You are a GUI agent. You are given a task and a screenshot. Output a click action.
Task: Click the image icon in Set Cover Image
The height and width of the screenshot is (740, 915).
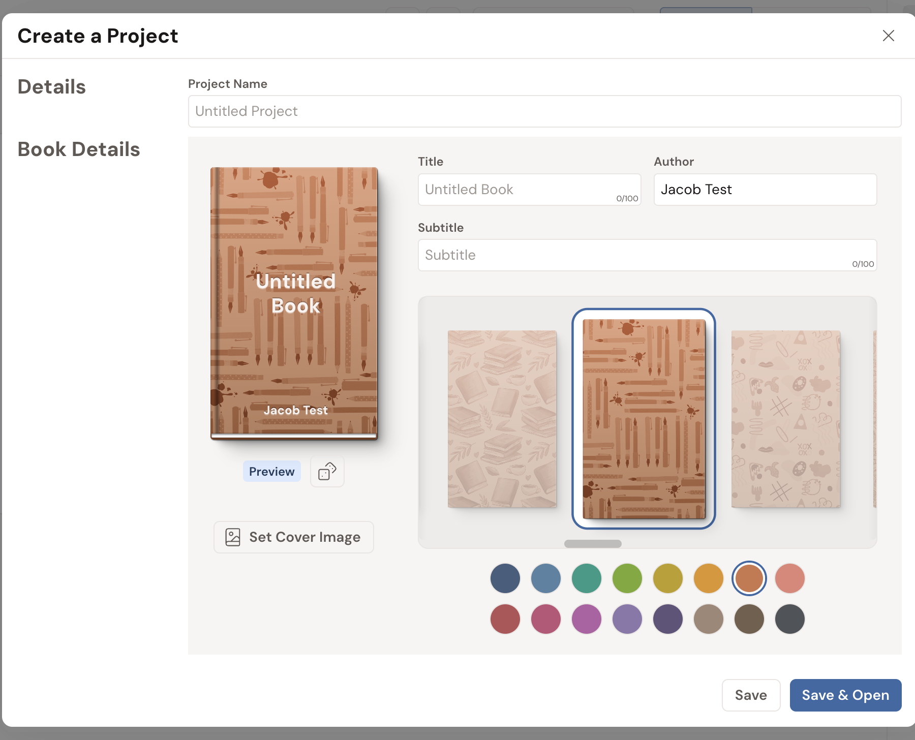point(233,537)
